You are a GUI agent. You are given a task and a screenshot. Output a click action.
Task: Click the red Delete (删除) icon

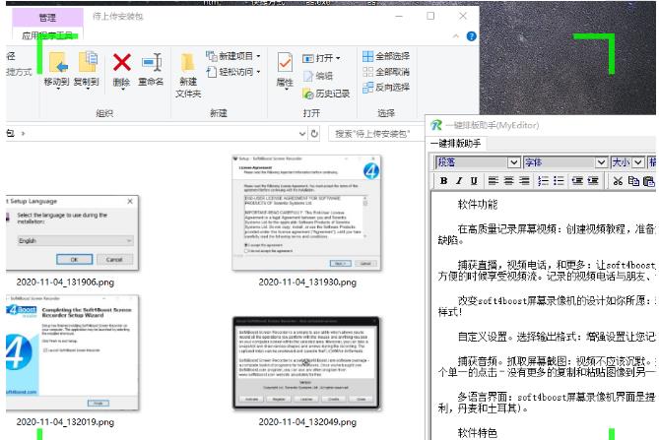122,63
